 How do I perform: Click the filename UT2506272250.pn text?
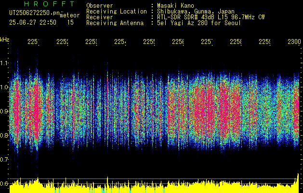pos(34,13)
